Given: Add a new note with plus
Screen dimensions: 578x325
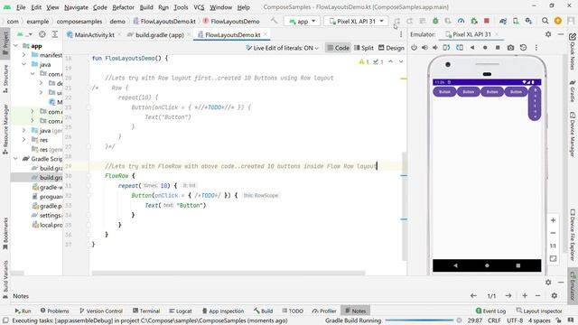Looking at the screenshot, I should coord(525,295).
